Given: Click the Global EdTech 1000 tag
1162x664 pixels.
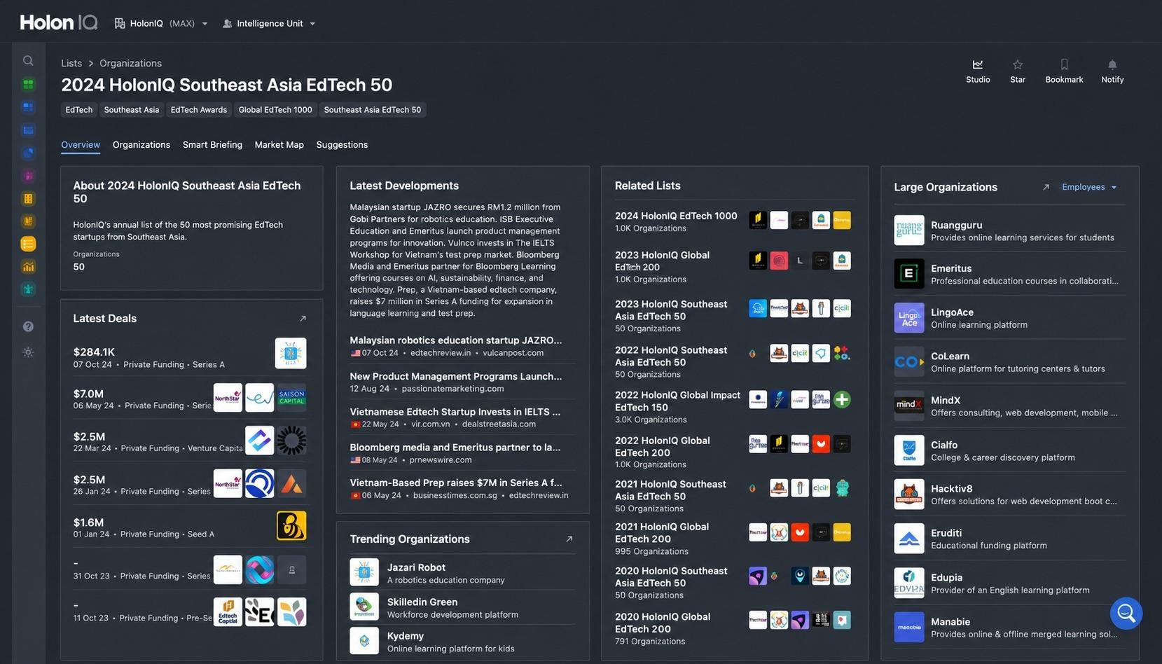Looking at the screenshot, I should click(x=275, y=110).
